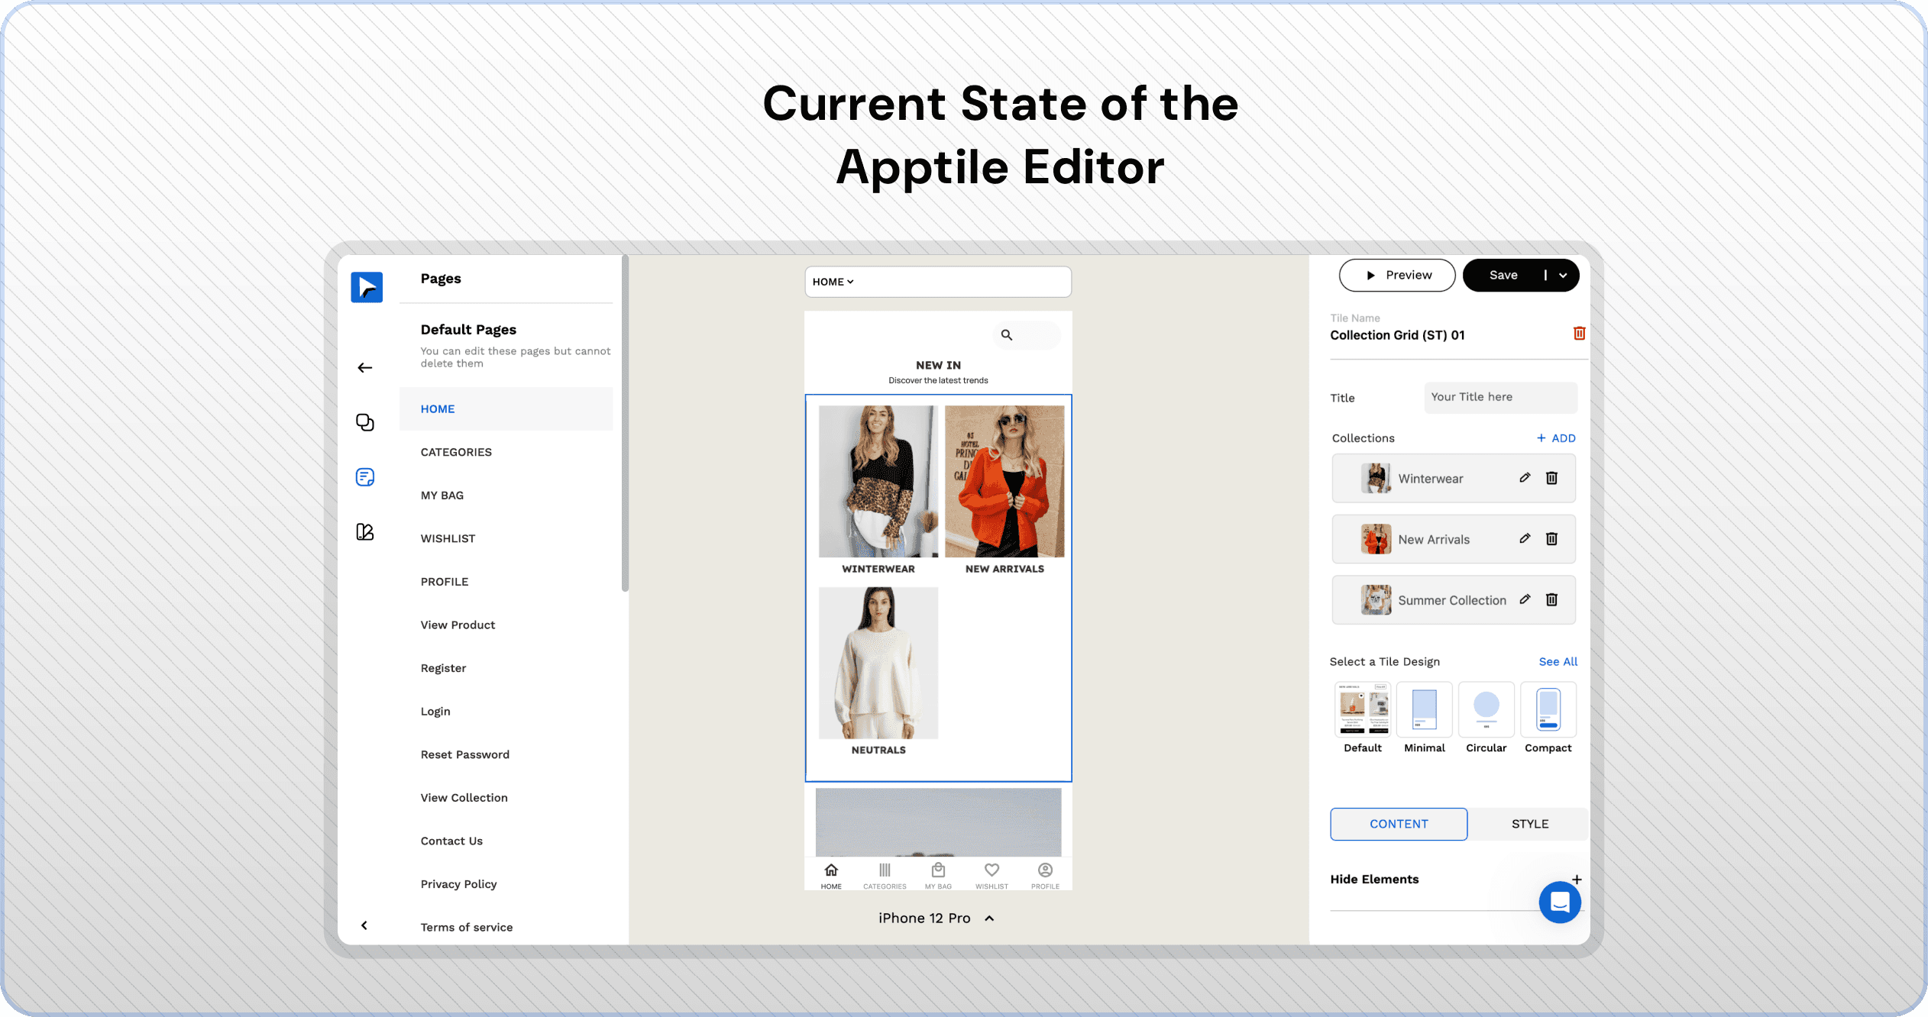This screenshot has width=1928, height=1017.
Task: Click the search icon in phone preview
Action: 1007,335
